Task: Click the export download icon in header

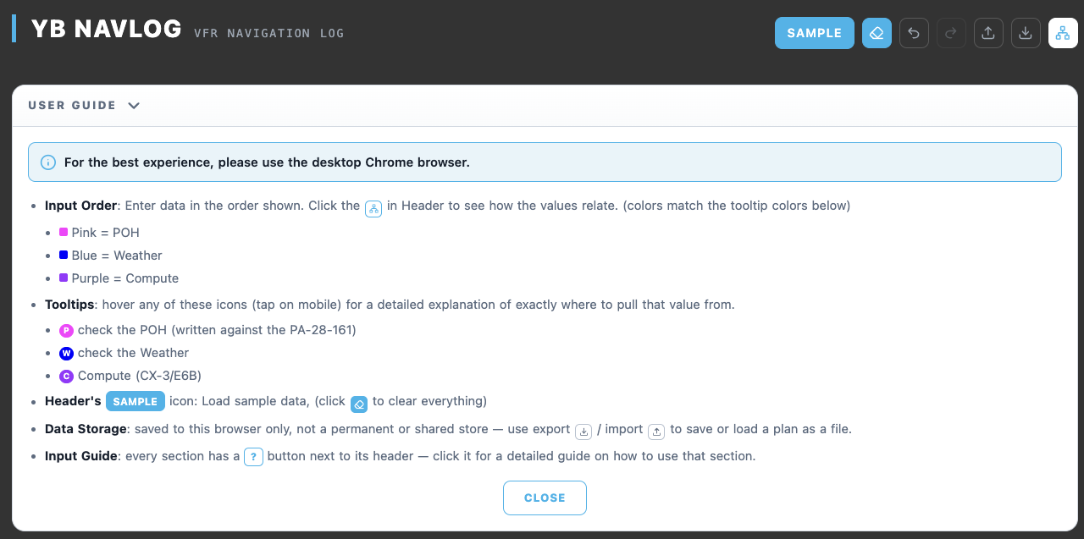Action: click(1026, 33)
